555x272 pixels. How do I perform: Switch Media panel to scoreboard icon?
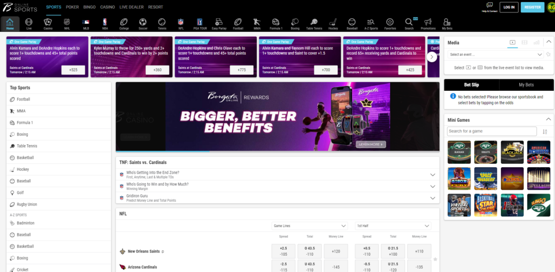click(x=524, y=42)
